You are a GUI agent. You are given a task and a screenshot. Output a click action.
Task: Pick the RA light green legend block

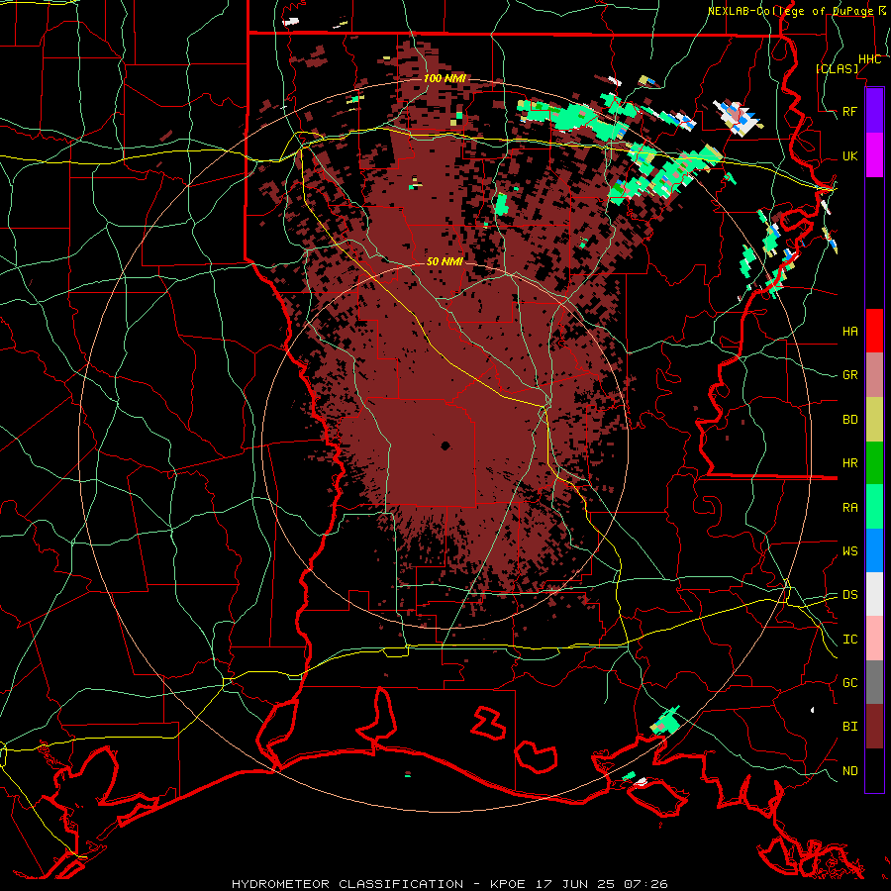(874, 507)
